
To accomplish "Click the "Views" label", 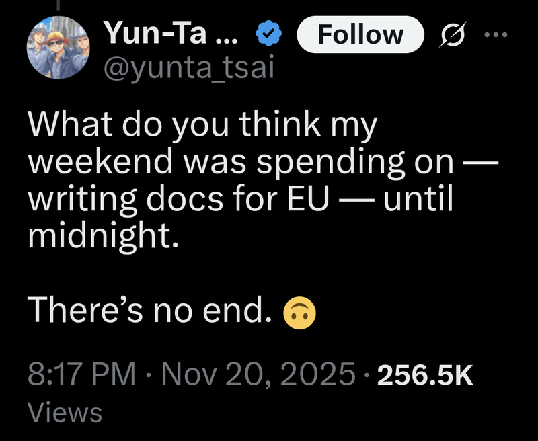I will click(65, 412).
